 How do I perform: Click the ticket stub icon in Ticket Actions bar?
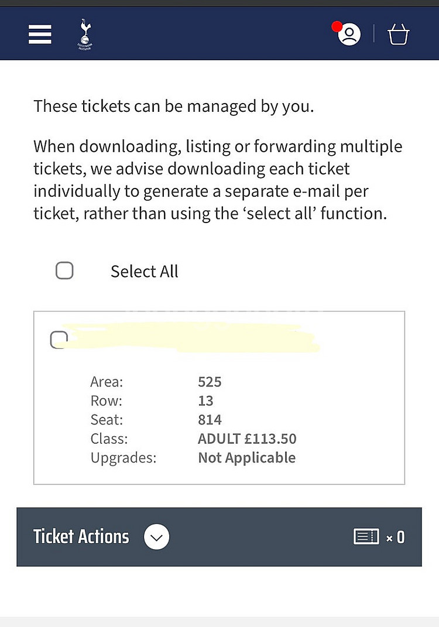click(366, 537)
